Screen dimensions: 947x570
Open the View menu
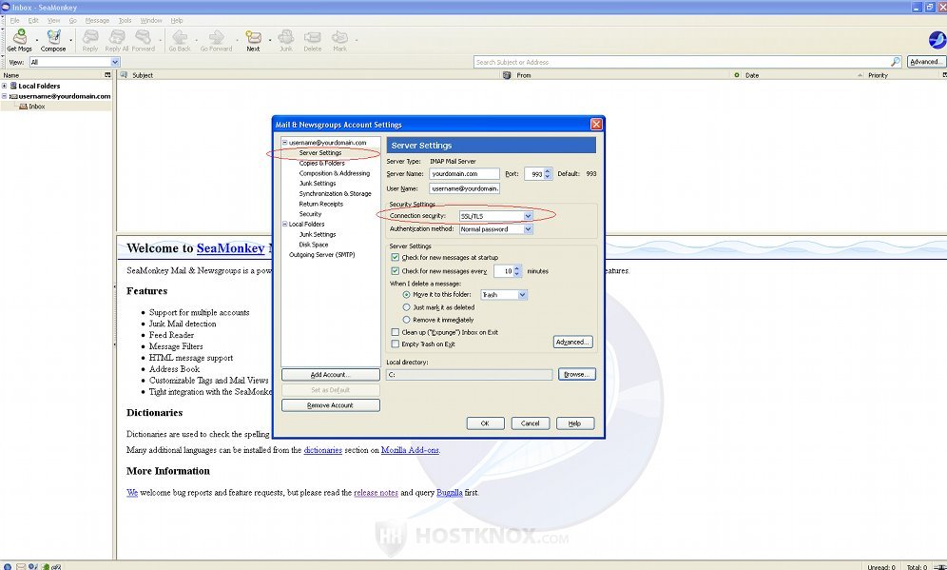pos(54,21)
